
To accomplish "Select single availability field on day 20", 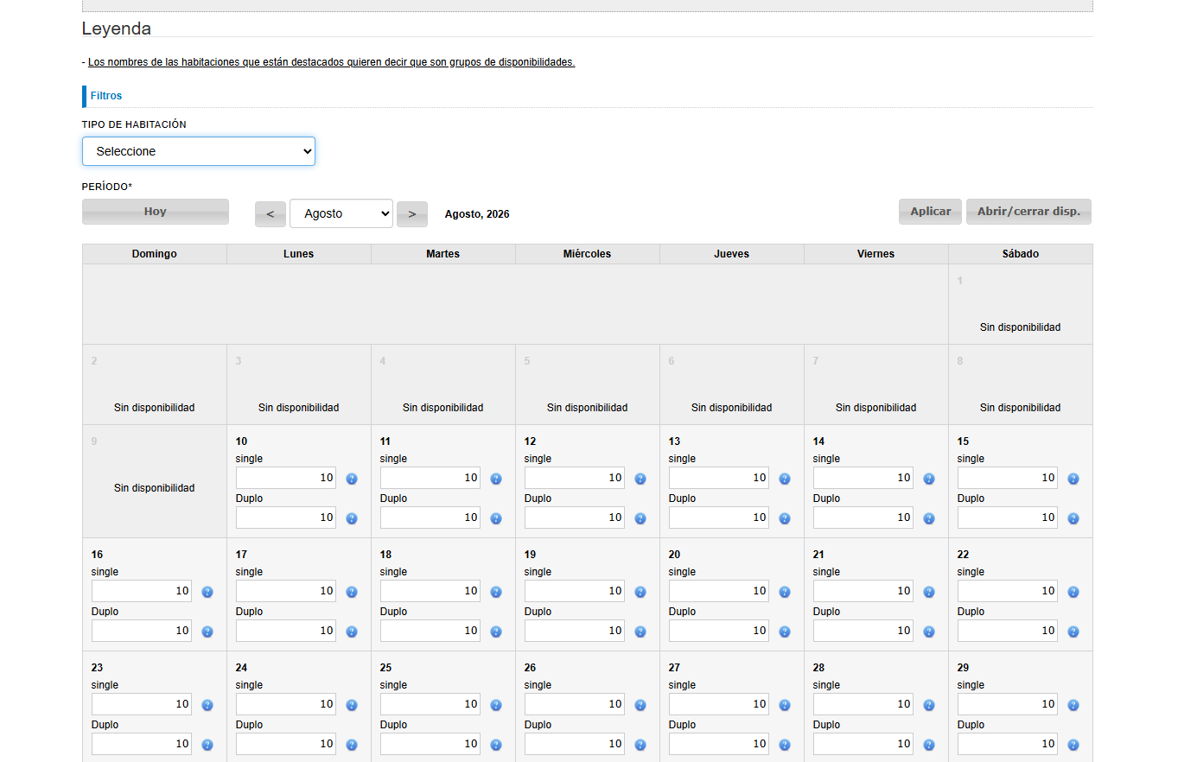I will coord(719,591).
